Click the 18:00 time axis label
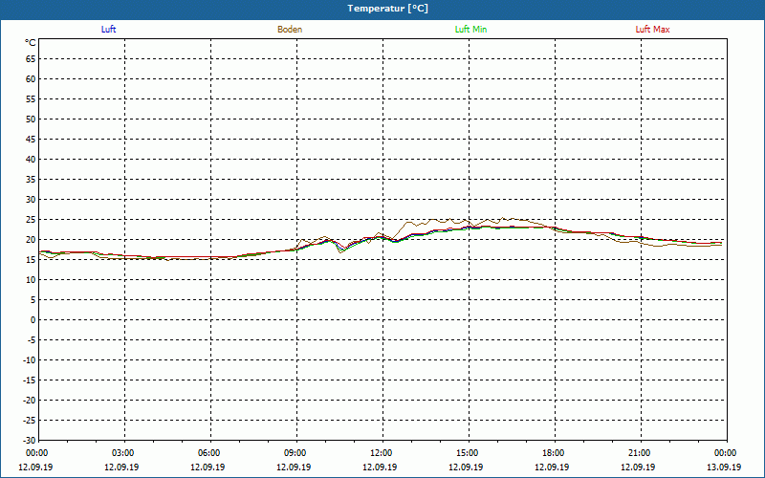The image size is (765, 478). click(554, 453)
